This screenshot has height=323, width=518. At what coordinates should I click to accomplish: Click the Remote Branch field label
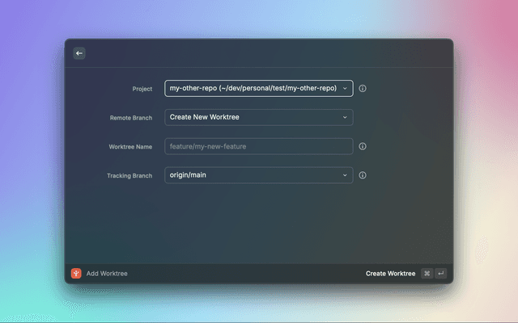pyautogui.click(x=130, y=118)
